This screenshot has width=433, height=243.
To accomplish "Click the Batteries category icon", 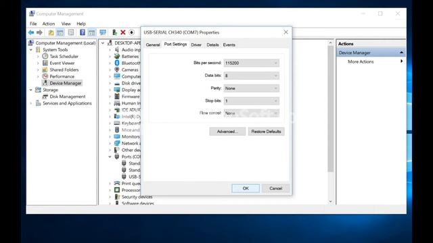I will [117, 56].
